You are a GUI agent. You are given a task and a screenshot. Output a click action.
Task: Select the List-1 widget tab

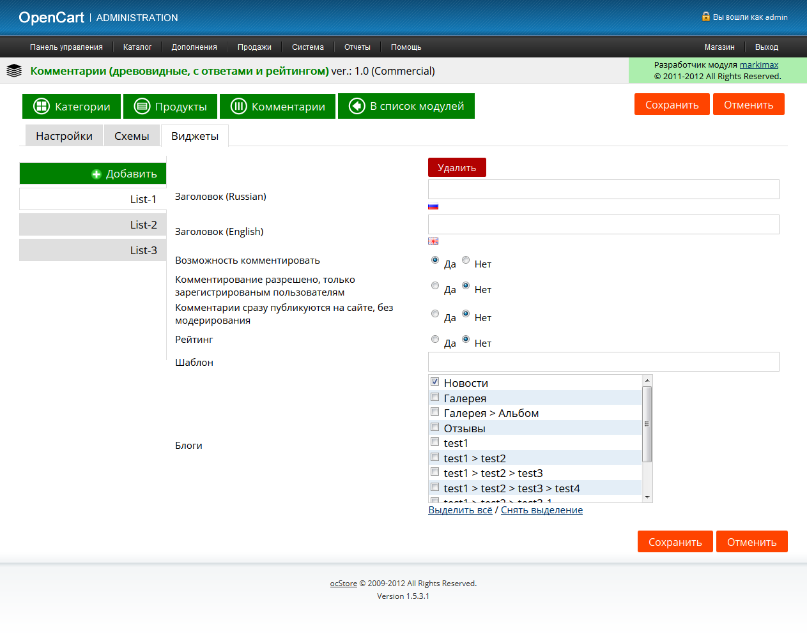(93, 199)
